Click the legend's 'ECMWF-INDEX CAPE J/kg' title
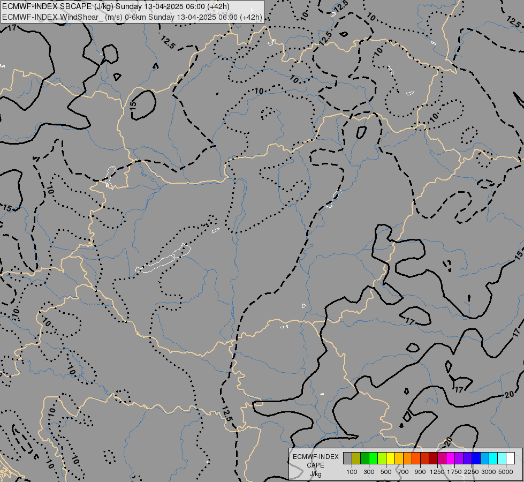The height and width of the screenshot is (482, 524). (315, 465)
